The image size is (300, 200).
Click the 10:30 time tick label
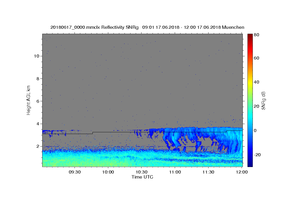[141, 172]
